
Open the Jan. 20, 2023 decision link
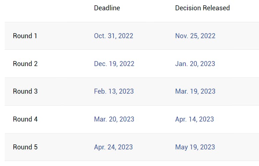pos(195,64)
